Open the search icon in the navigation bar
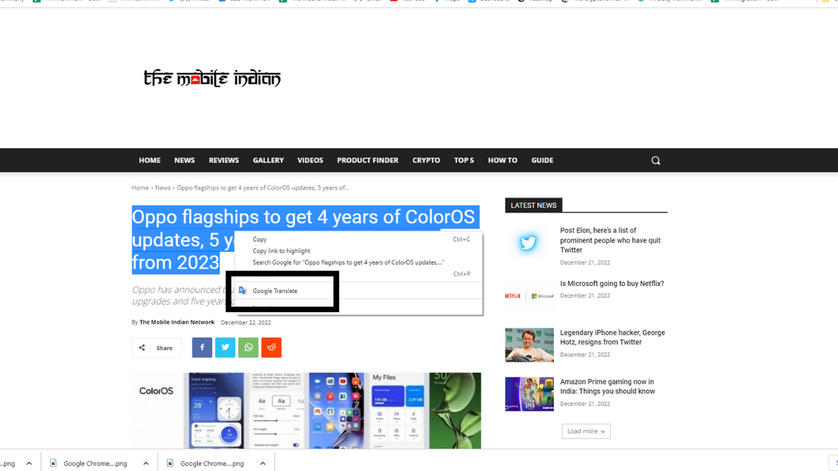 (x=655, y=160)
